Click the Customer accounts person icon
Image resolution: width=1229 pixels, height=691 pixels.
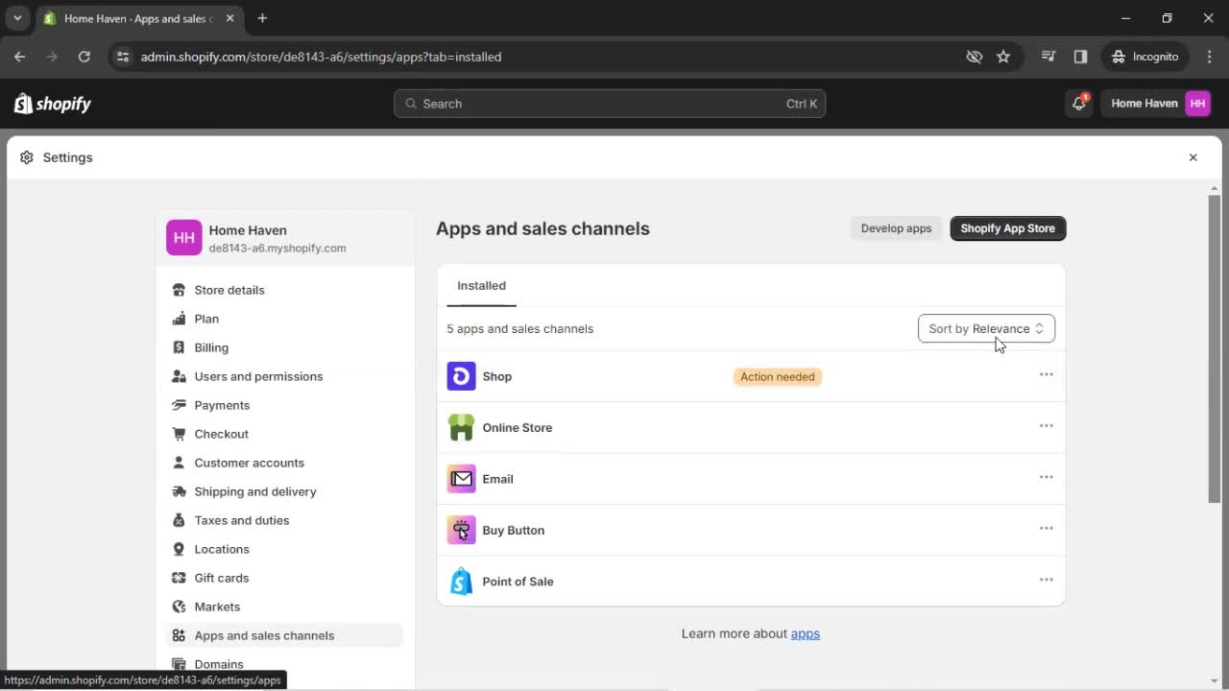[179, 463]
